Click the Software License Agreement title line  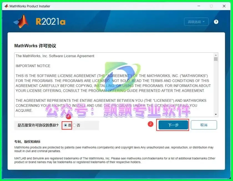click(x=55, y=56)
